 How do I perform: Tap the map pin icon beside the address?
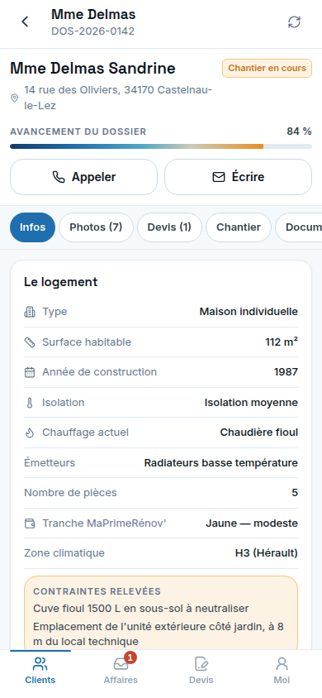pos(15,98)
